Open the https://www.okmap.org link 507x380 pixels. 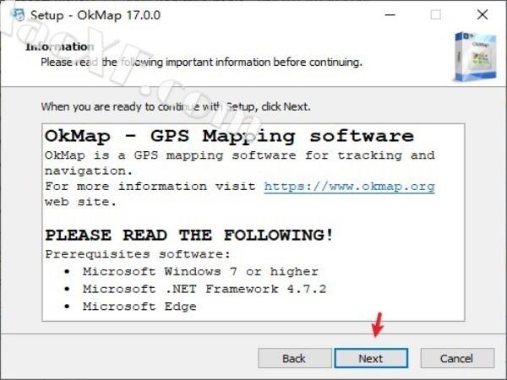349,186
